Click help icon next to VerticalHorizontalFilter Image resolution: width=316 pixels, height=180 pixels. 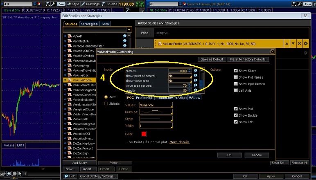(124, 46)
